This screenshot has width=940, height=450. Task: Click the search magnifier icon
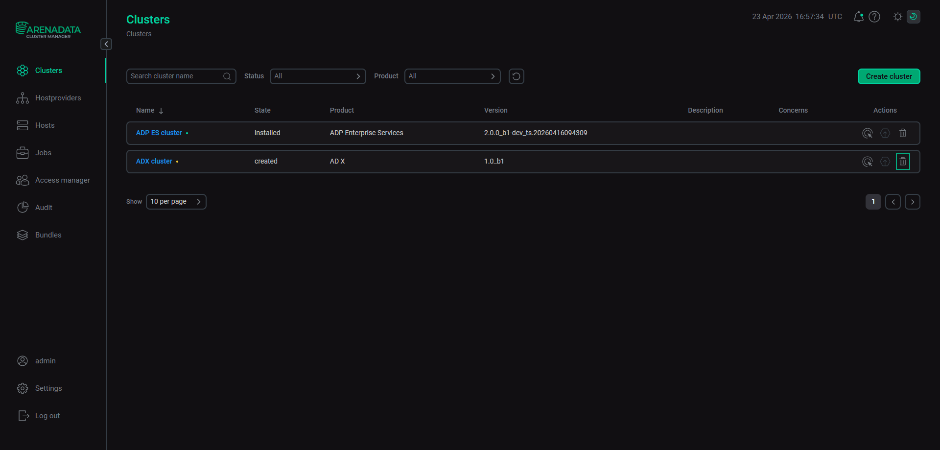tap(227, 76)
